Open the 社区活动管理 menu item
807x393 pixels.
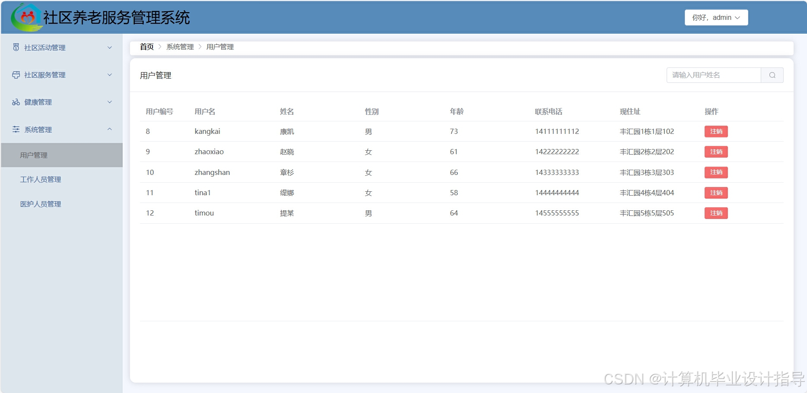click(62, 48)
